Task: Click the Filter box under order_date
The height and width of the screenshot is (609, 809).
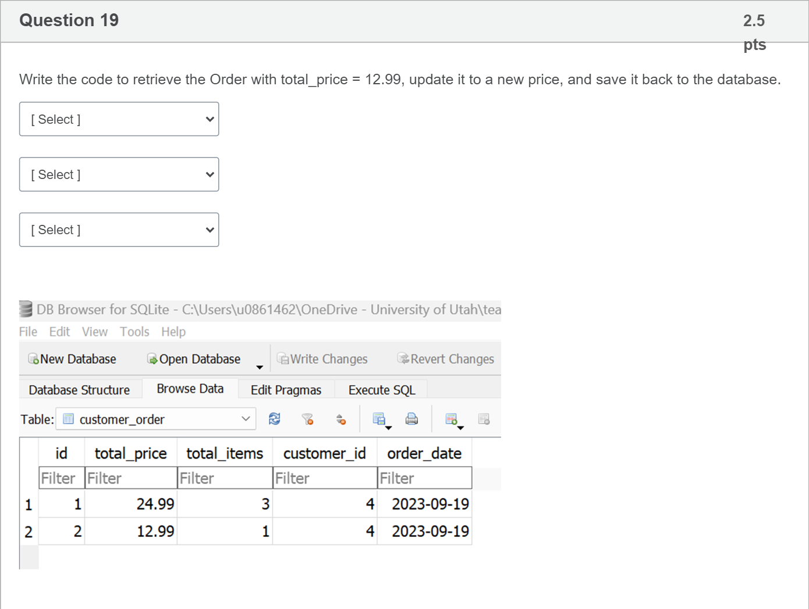Action: coord(425,478)
